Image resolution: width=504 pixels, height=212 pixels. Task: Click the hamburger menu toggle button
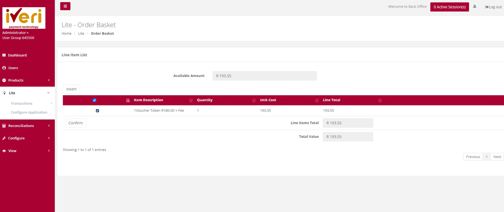[x=65, y=6]
